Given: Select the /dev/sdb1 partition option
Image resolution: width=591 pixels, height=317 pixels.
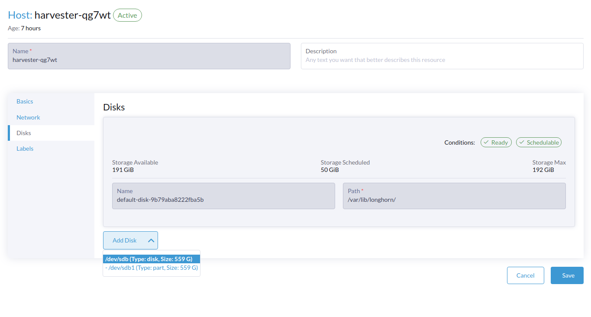Looking at the screenshot, I should 151,268.
